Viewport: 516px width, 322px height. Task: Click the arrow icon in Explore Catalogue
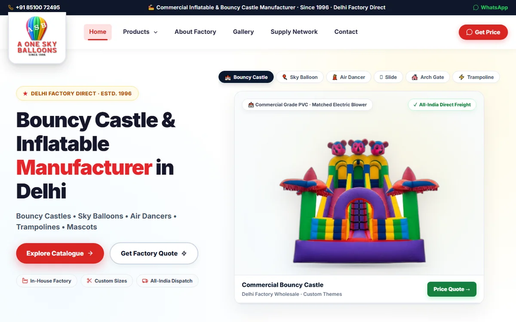90,253
